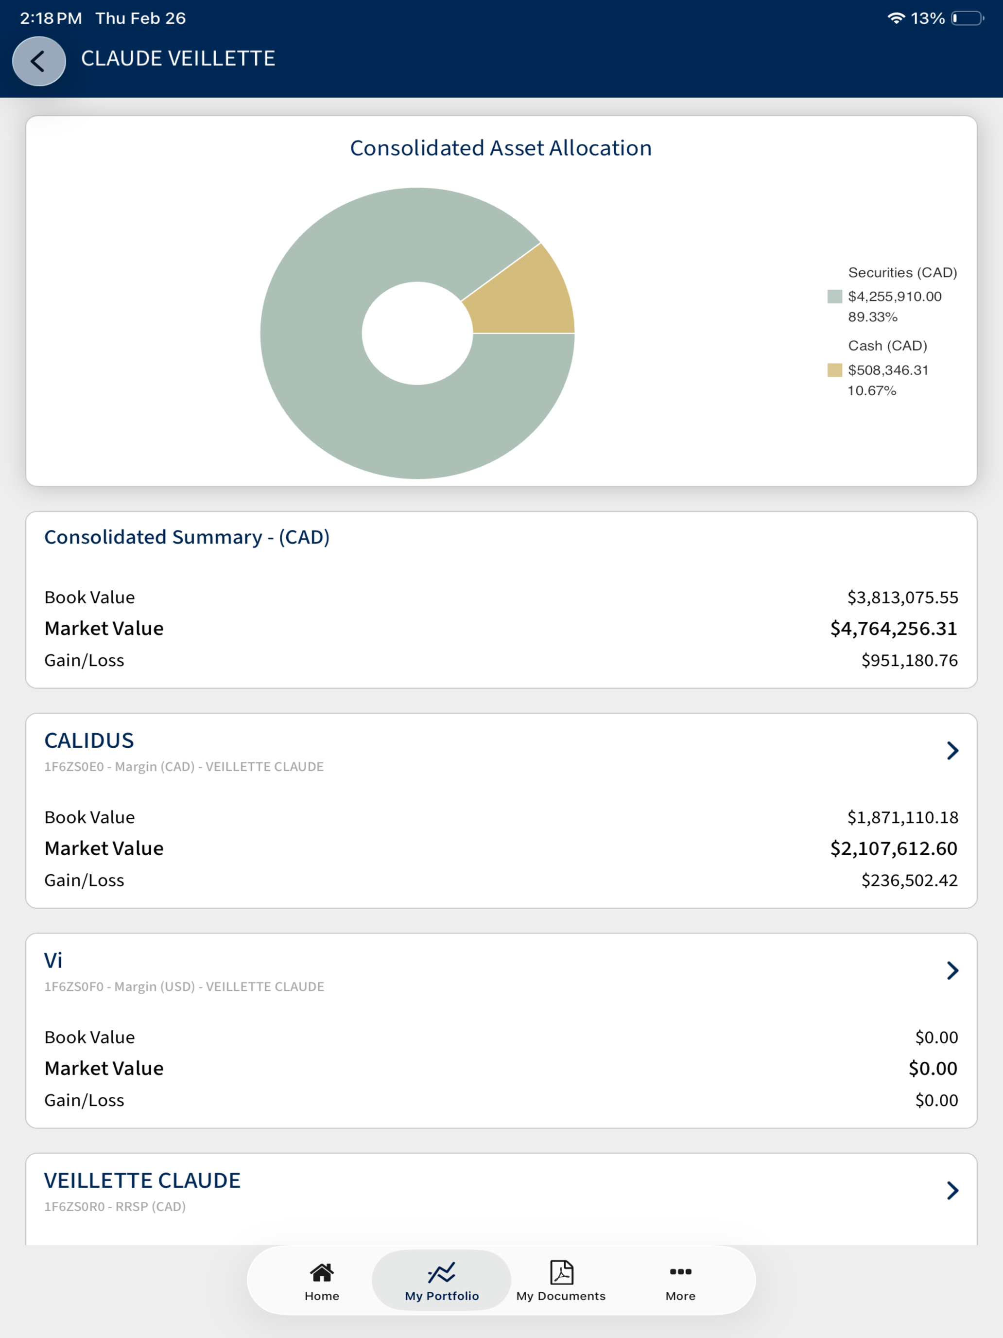Select the My Portfolio tab
1003x1338 pixels.
[441, 1282]
